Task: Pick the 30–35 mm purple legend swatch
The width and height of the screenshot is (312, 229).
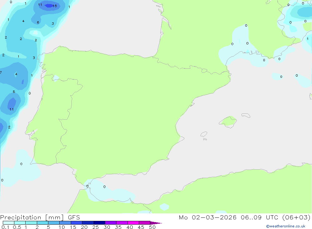Action: 110,223
